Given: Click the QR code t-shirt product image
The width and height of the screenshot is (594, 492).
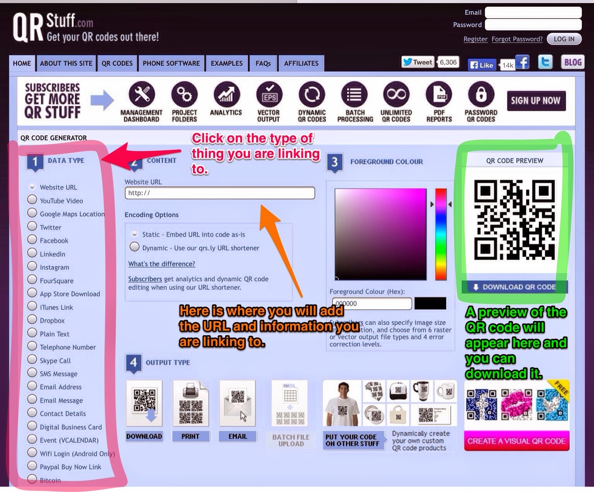Looking at the screenshot, I should point(342,403).
